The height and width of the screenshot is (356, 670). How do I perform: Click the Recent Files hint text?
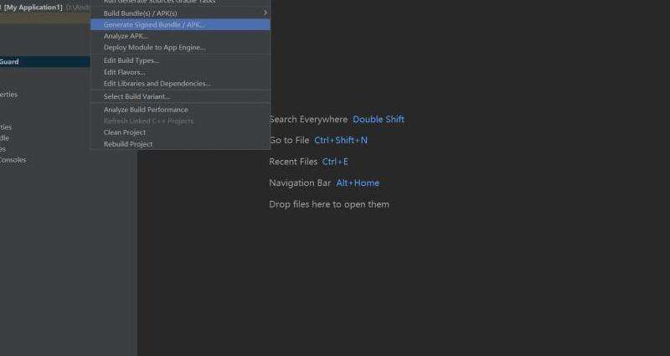coord(293,162)
